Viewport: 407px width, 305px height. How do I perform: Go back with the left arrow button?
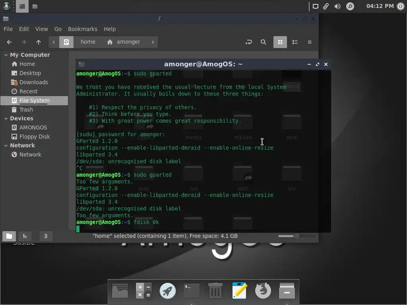[x=9, y=42]
